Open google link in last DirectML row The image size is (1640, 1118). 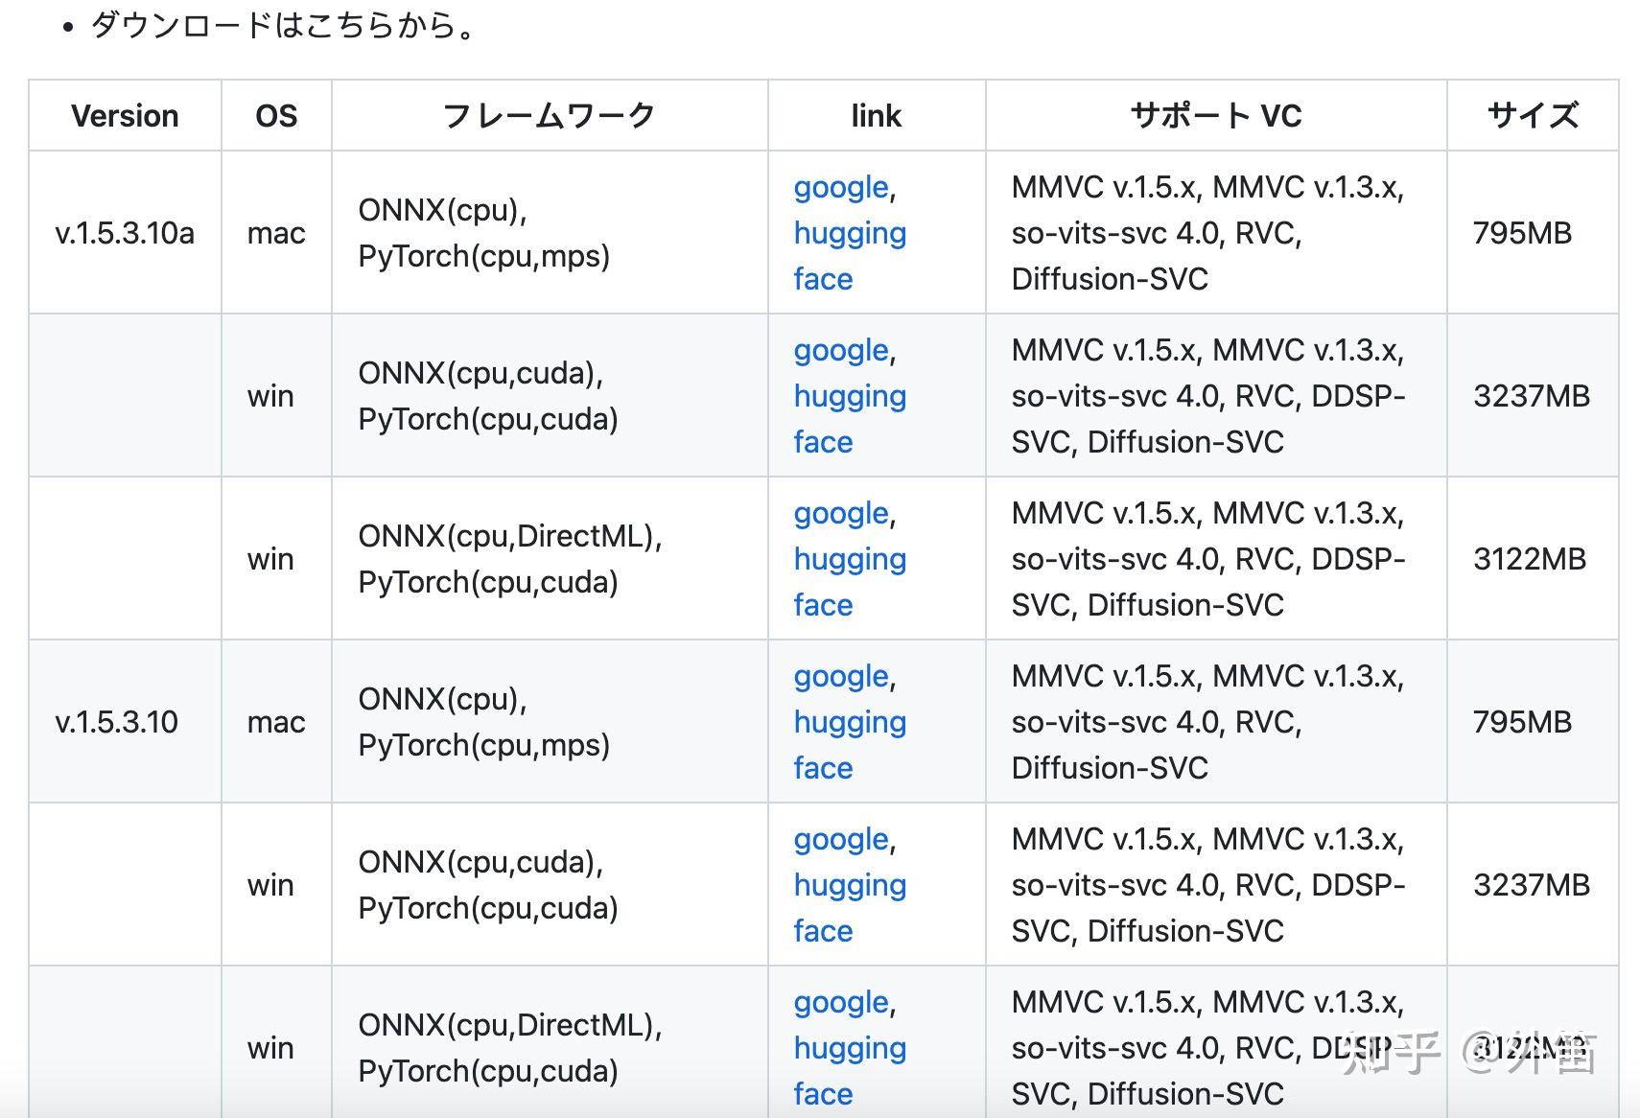841,1002
